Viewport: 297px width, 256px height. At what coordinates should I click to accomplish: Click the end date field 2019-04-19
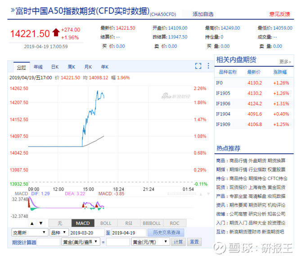tap(129, 233)
